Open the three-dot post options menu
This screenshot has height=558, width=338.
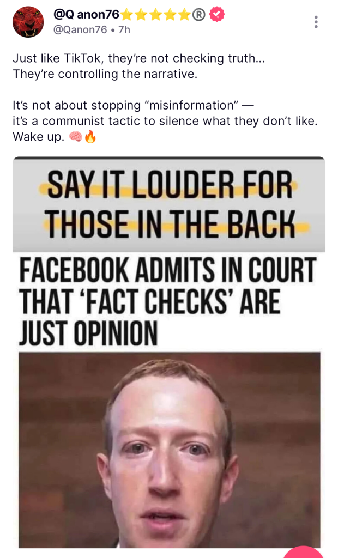[316, 22]
